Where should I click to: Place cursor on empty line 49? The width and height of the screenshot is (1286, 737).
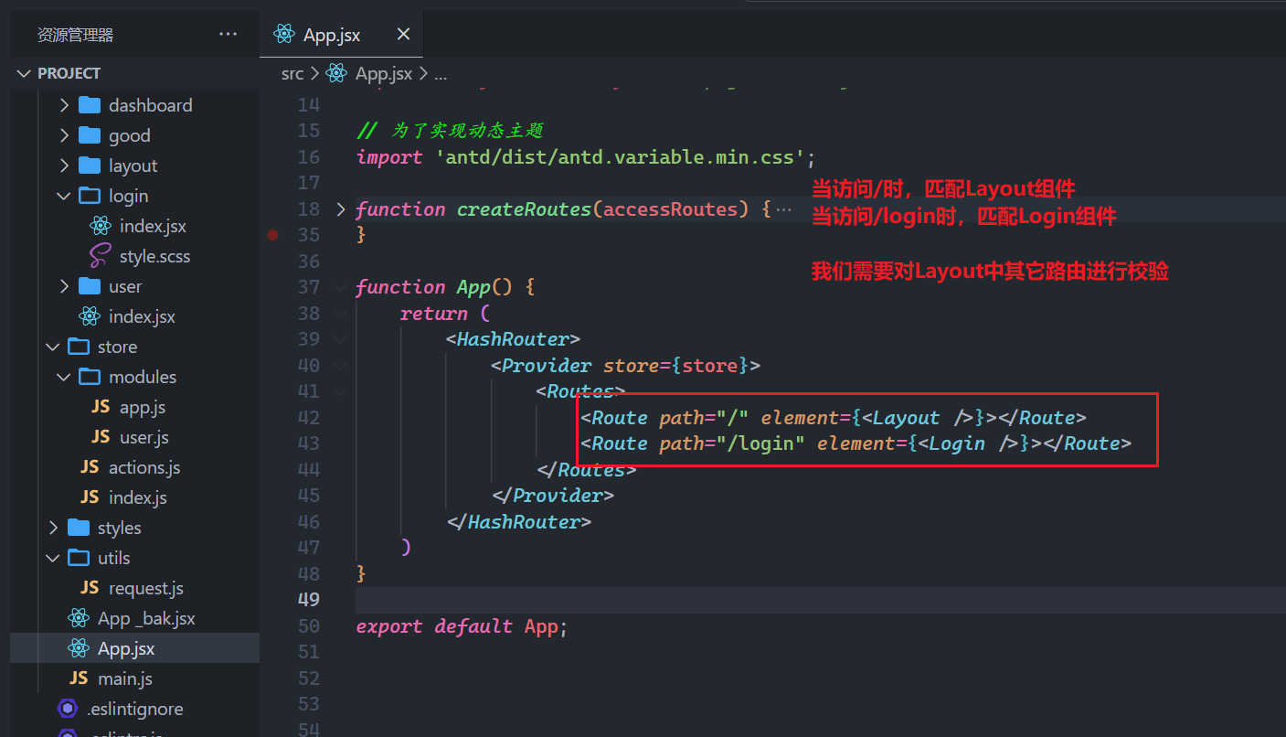pyautogui.click(x=821, y=600)
